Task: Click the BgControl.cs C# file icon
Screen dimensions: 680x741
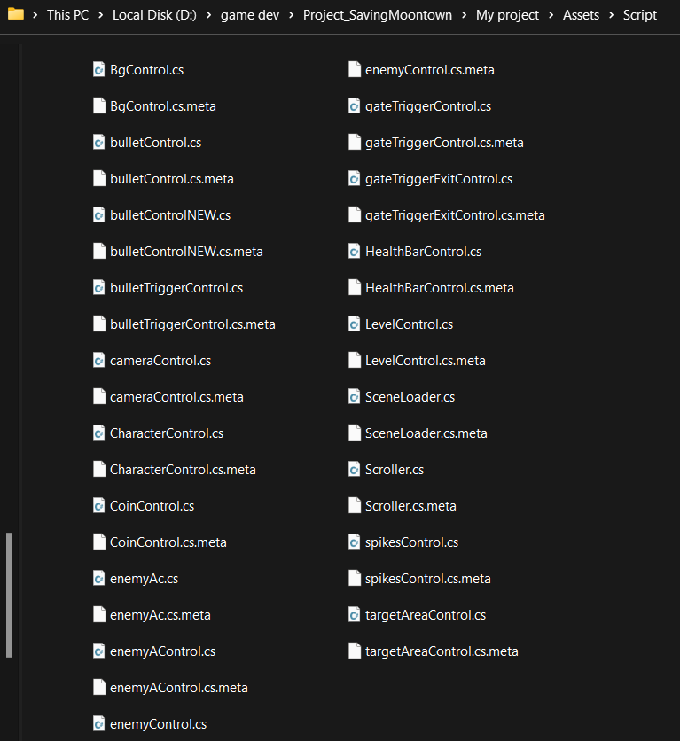Action: 98,69
